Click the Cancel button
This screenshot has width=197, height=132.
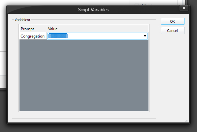(x=173, y=31)
